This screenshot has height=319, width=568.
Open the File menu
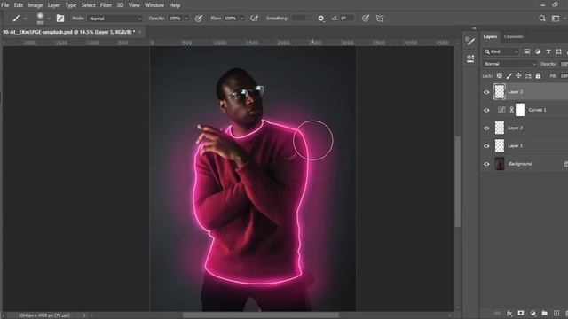coord(5,5)
